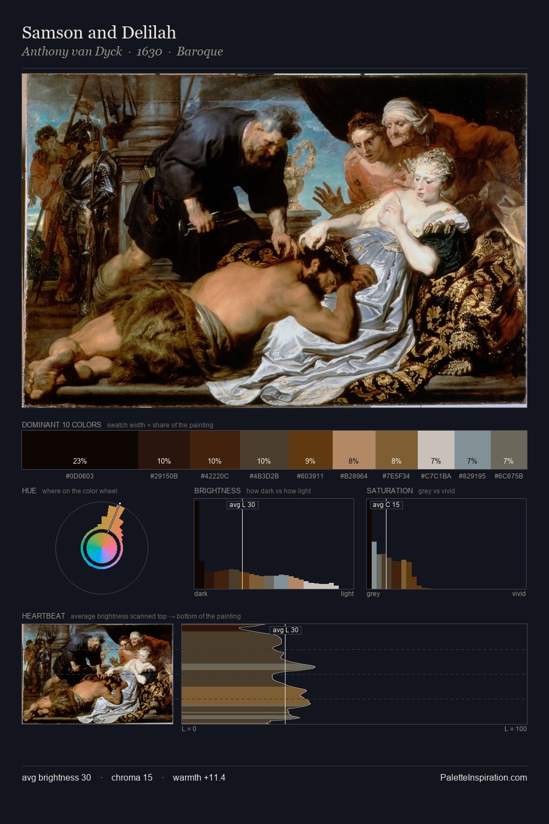Image resolution: width=549 pixels, height=824 pixels.
Task: Click the 'L = 100' axis label
Action: tap(516, 728)
